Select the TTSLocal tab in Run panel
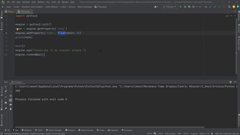The width and height of the screenshot is (240, 135). (x=17, y=82)
